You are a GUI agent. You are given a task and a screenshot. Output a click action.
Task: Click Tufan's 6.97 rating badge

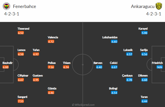(36, 54)
